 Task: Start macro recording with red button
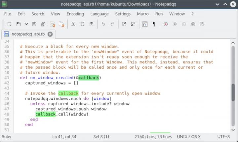(x=166, y=24)
